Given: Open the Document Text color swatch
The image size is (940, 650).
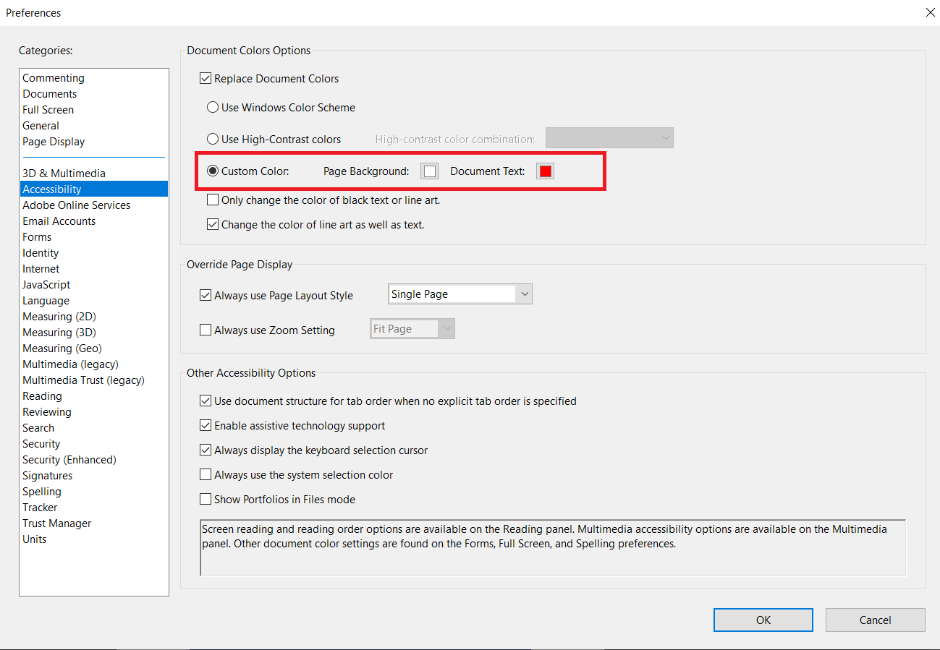Looking at the screenshot, I should tap(545, 171).
